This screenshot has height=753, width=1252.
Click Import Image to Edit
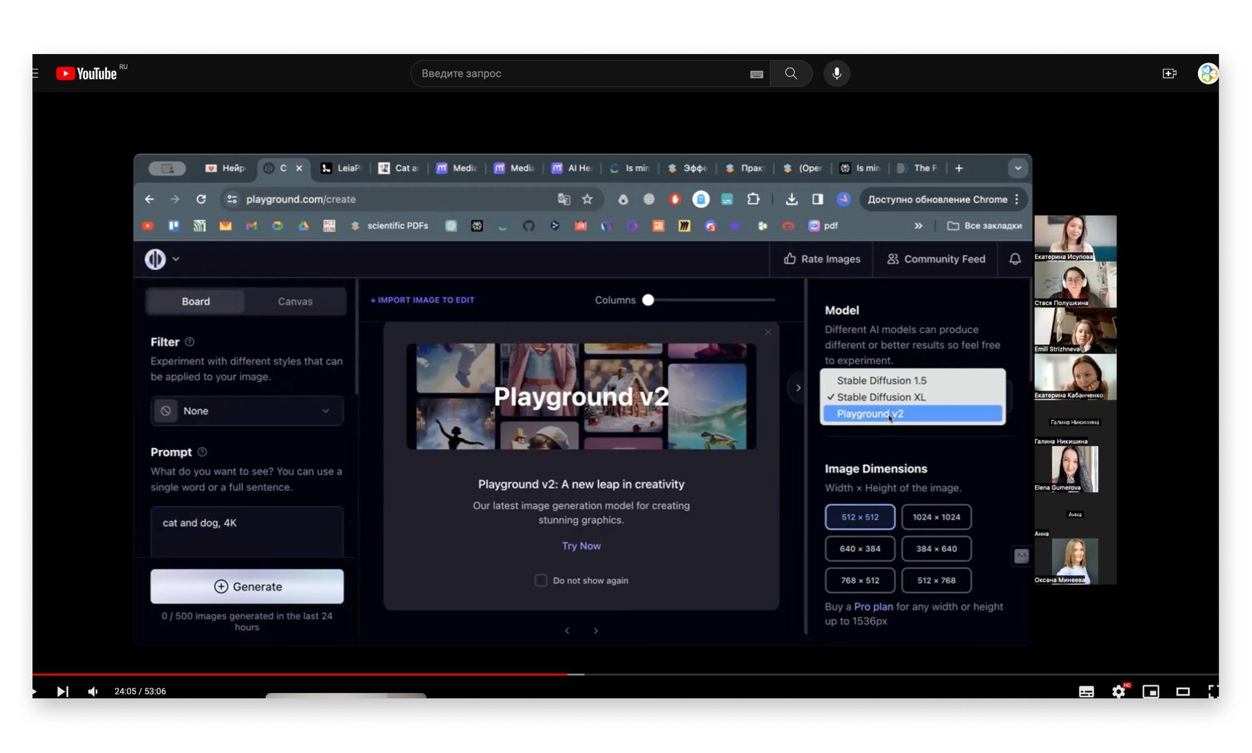pyautogui.click(x=423, y=301)
